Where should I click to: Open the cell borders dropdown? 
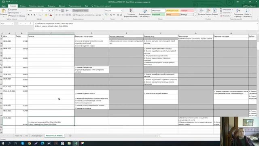(42, 15)
